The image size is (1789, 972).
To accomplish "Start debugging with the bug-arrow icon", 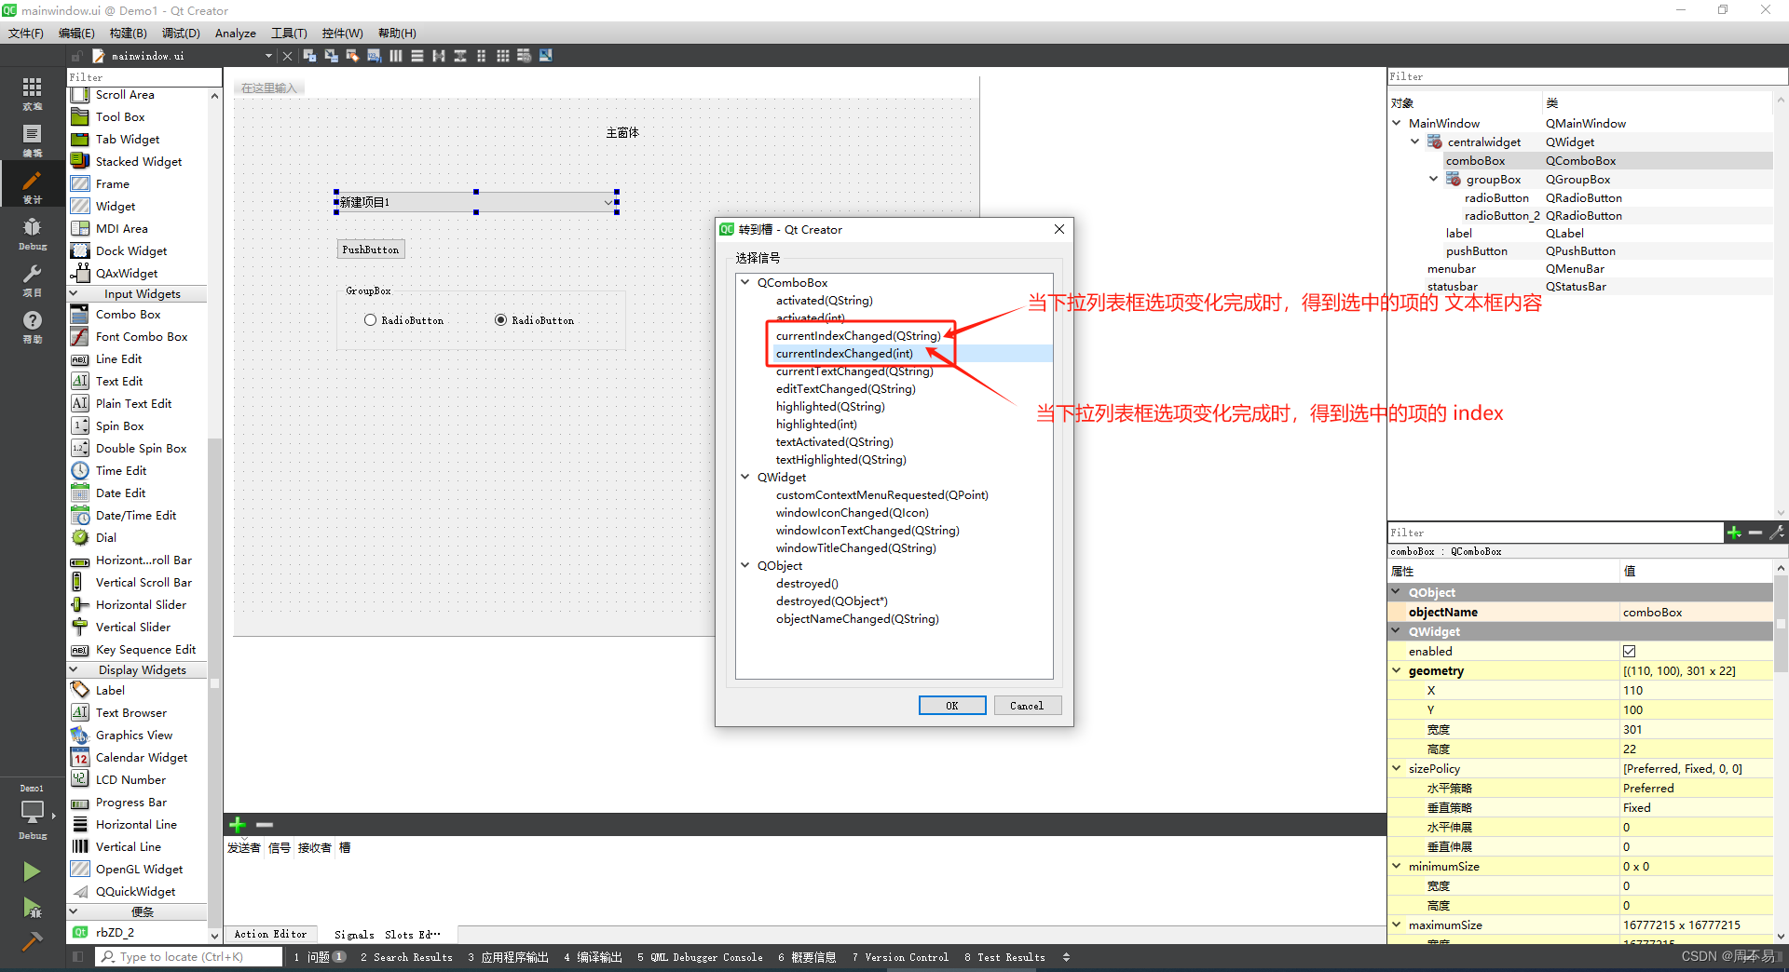I will 32,907.
